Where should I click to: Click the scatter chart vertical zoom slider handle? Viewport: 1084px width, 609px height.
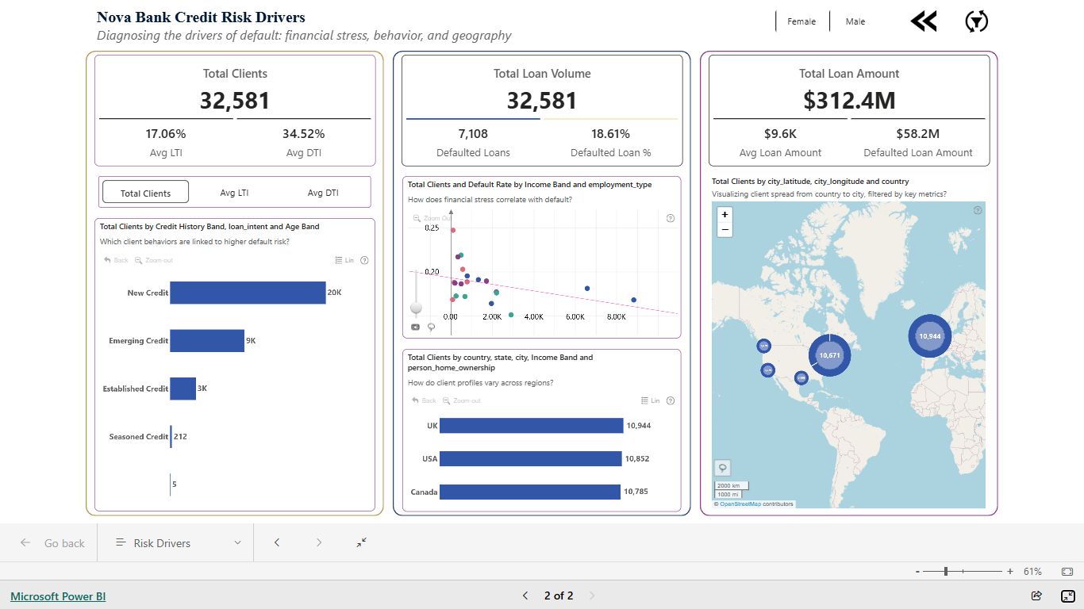(x=416, y=308)
